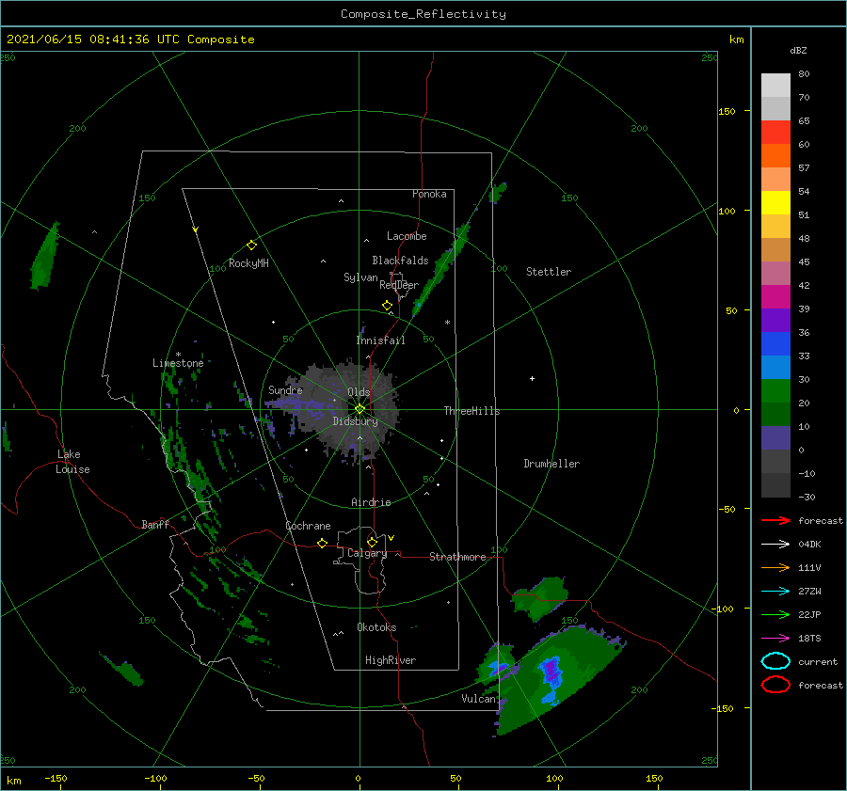Select the light blue 33 dBZ swatch
Screen dimensions: 847x791
tap(775, 368)
